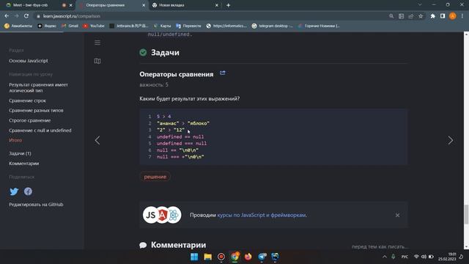Open Chrome from the taskbar
The image size is (469, 264).
[x=234, y=257]
